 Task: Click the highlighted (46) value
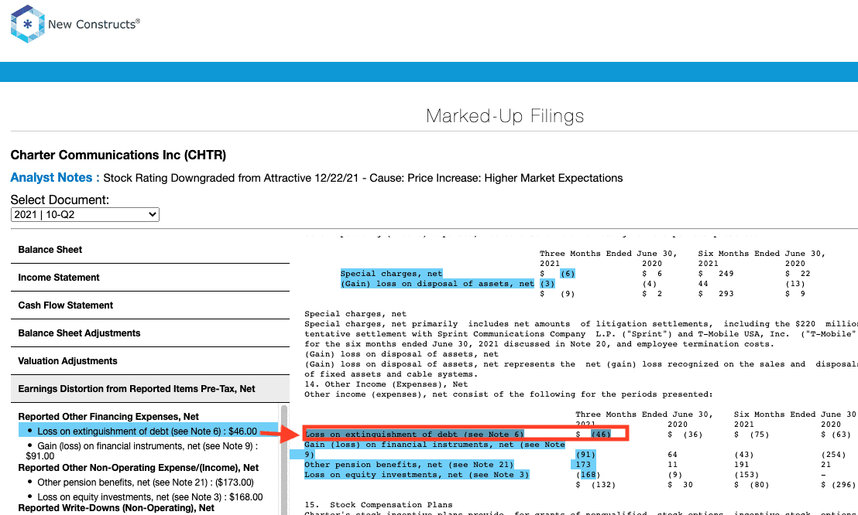(601, 435)
